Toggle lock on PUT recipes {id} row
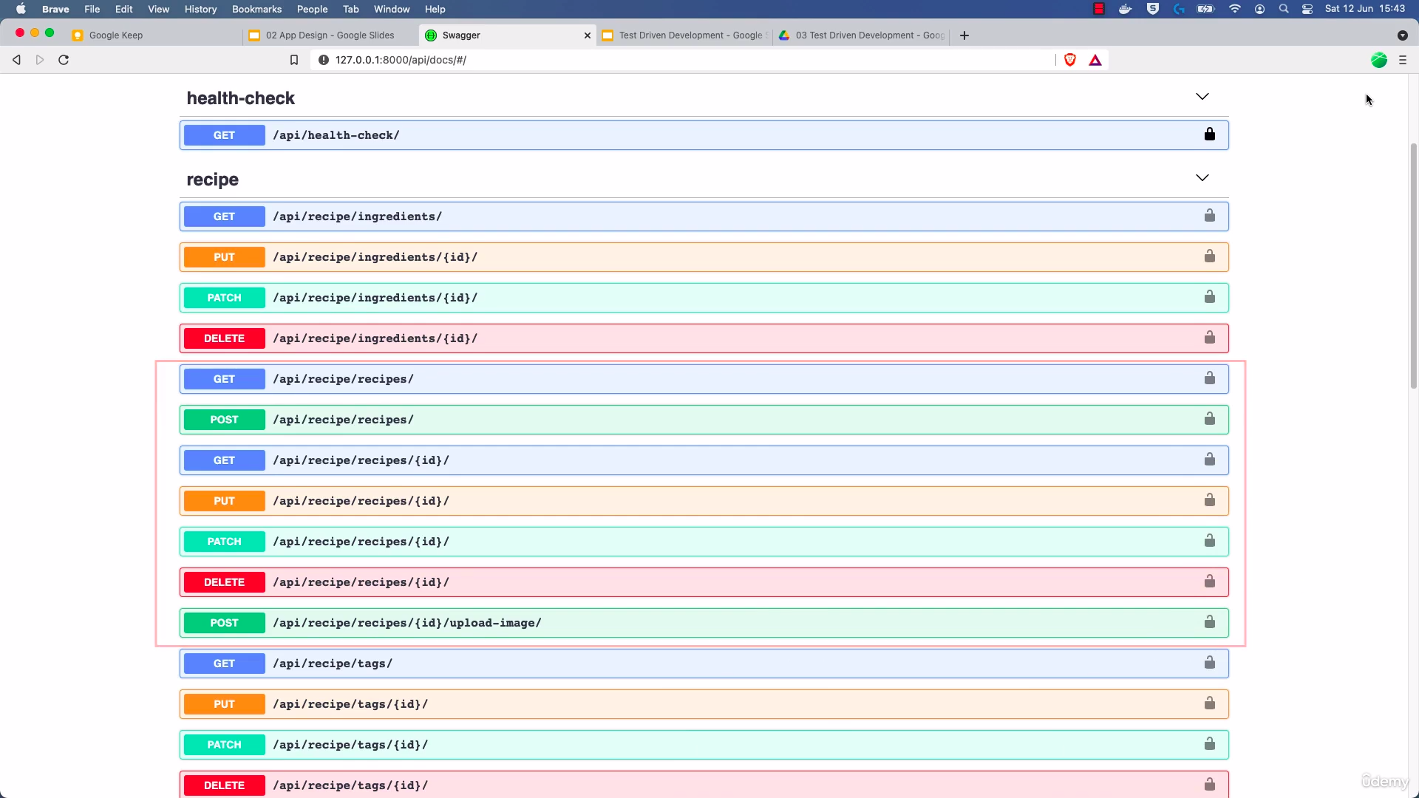This screenshot has height=798, width=1419. 1209,500
